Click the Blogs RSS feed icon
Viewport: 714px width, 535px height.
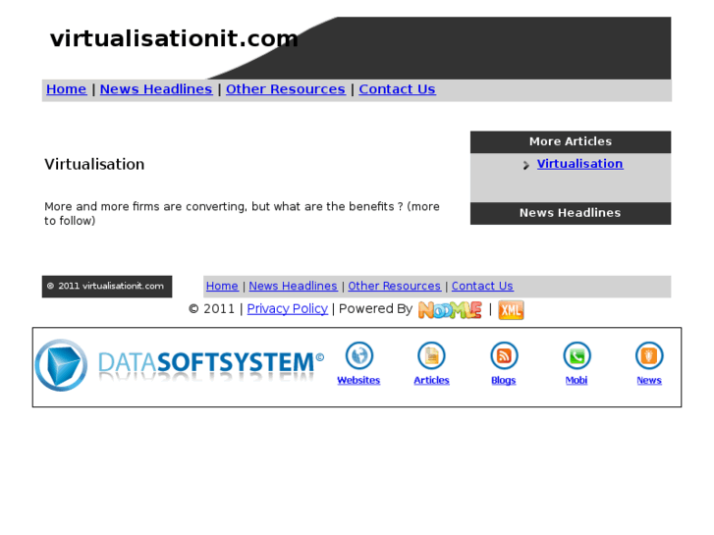504,355
